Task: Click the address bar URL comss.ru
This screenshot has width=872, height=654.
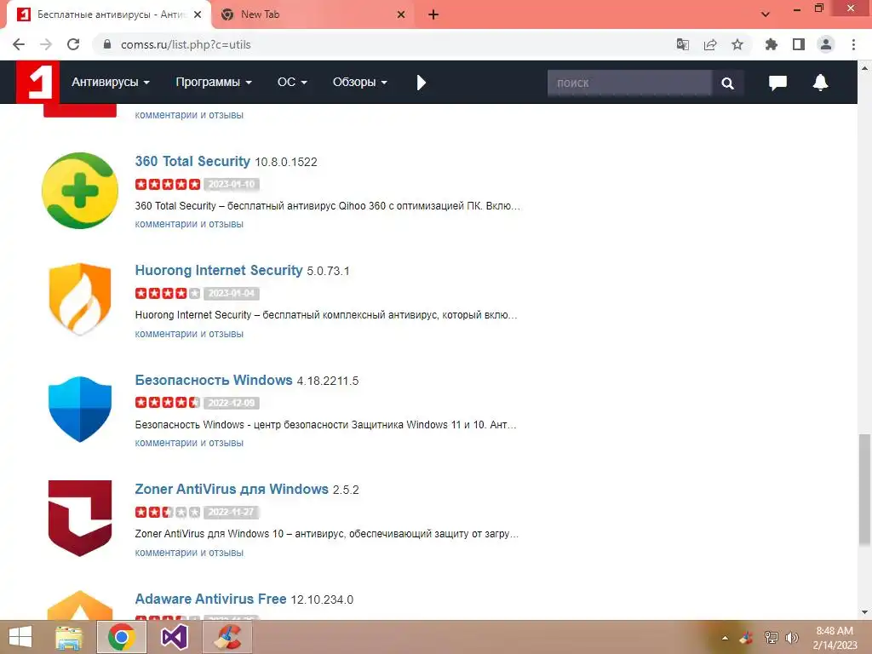Action: pos(186,44)
